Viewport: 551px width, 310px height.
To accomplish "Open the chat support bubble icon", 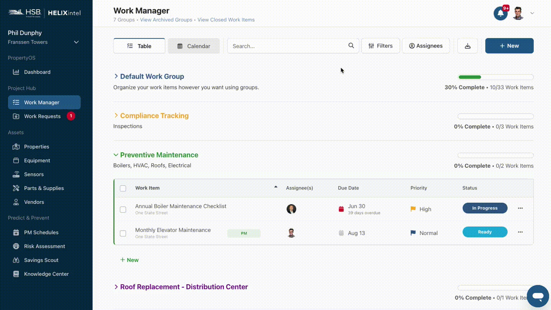I will pos(538,296).
